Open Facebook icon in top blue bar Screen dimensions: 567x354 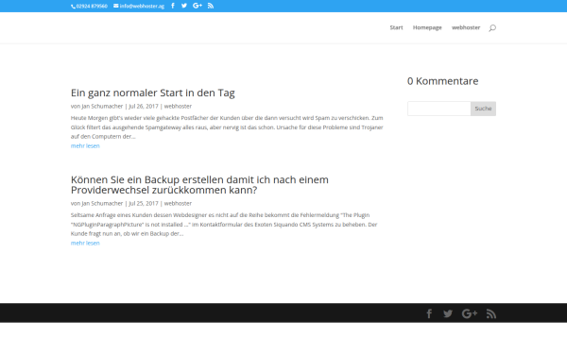pos(173,6)
